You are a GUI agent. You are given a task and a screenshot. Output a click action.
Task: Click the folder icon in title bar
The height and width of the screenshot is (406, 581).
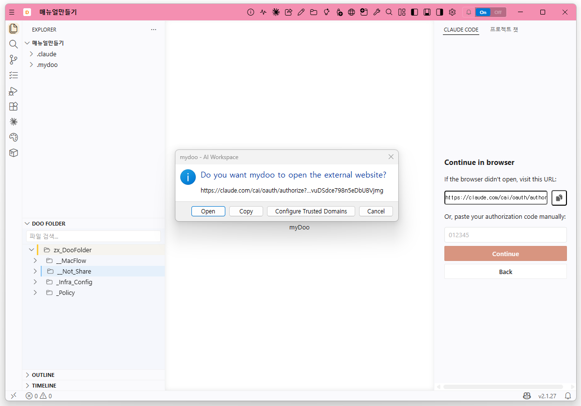(314, 12)
